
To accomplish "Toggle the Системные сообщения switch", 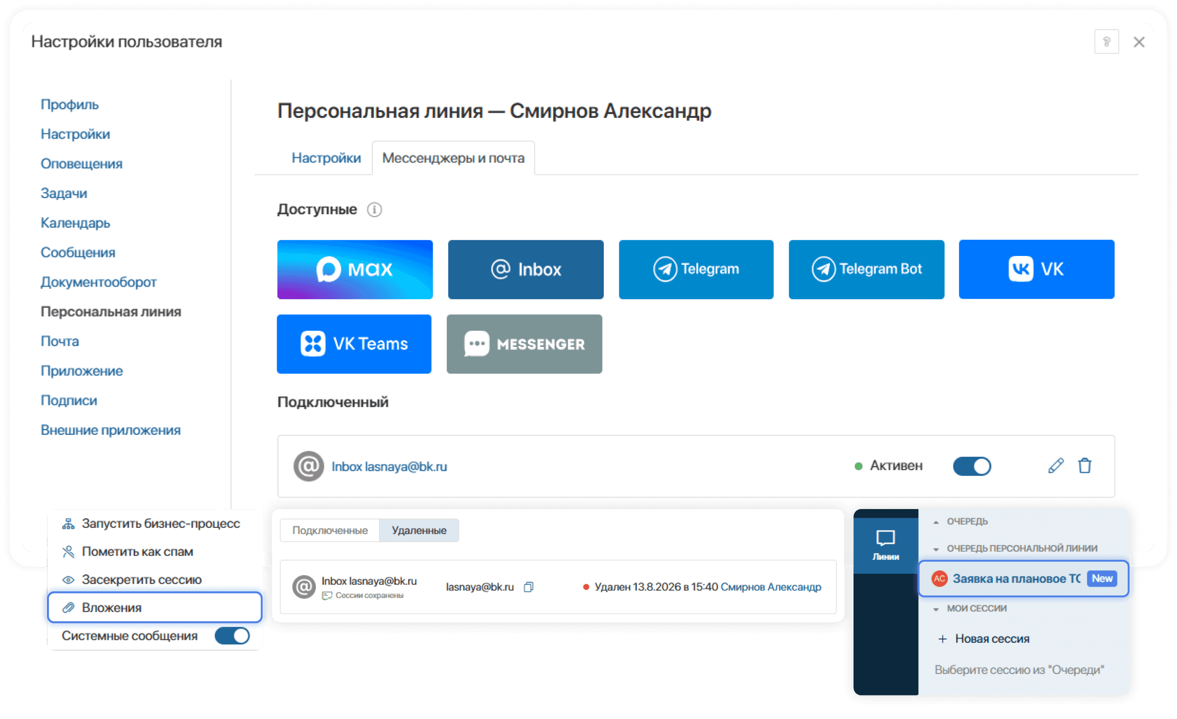I will point(232,636).
